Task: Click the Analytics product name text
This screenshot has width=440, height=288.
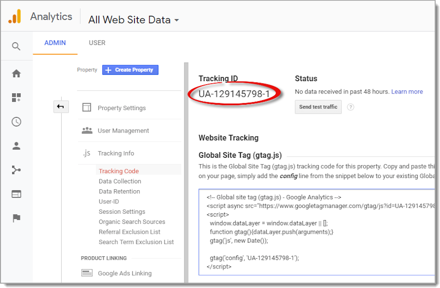Action: click(x=51, y=17)
